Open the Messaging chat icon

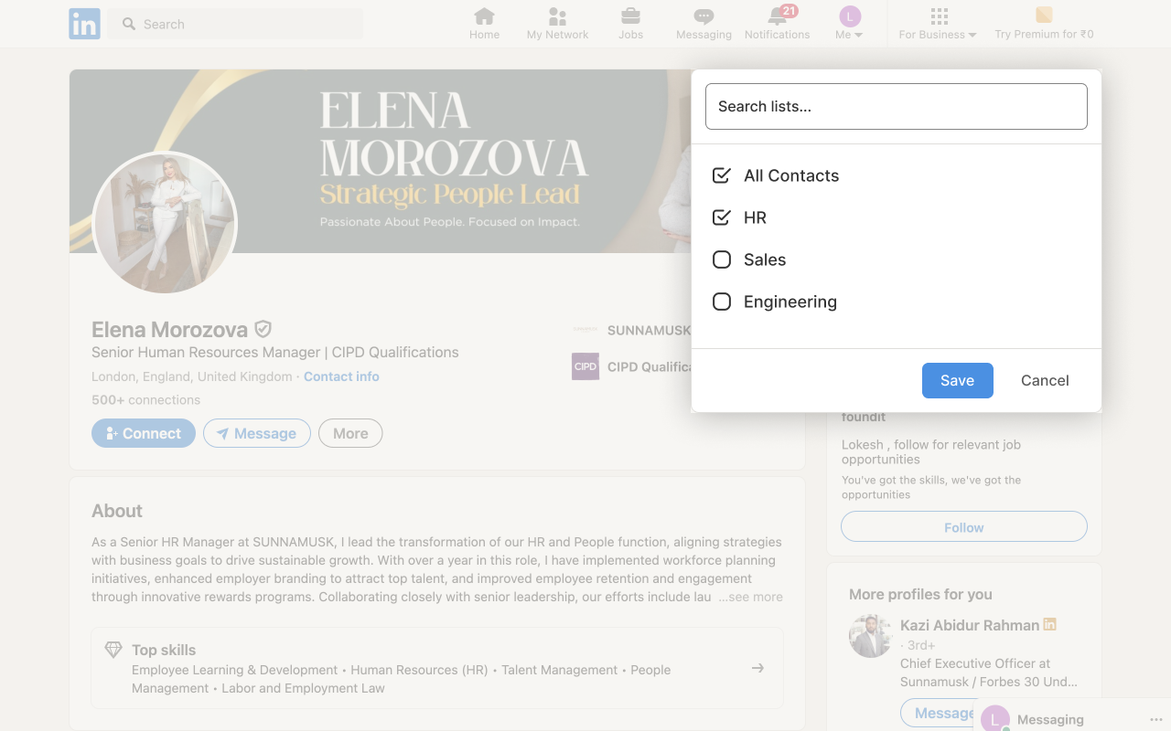point(704,16)
